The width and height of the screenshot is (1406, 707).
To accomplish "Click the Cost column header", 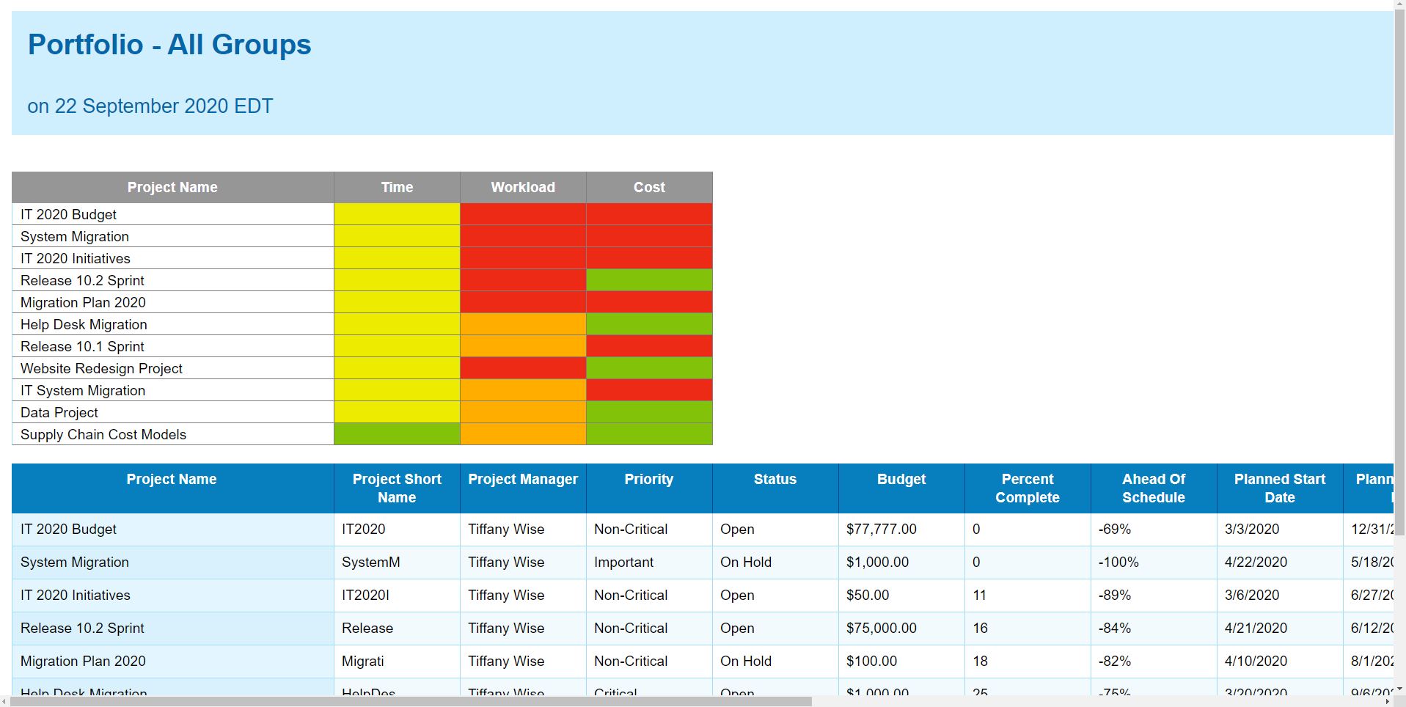I will (x=649, y=187).
